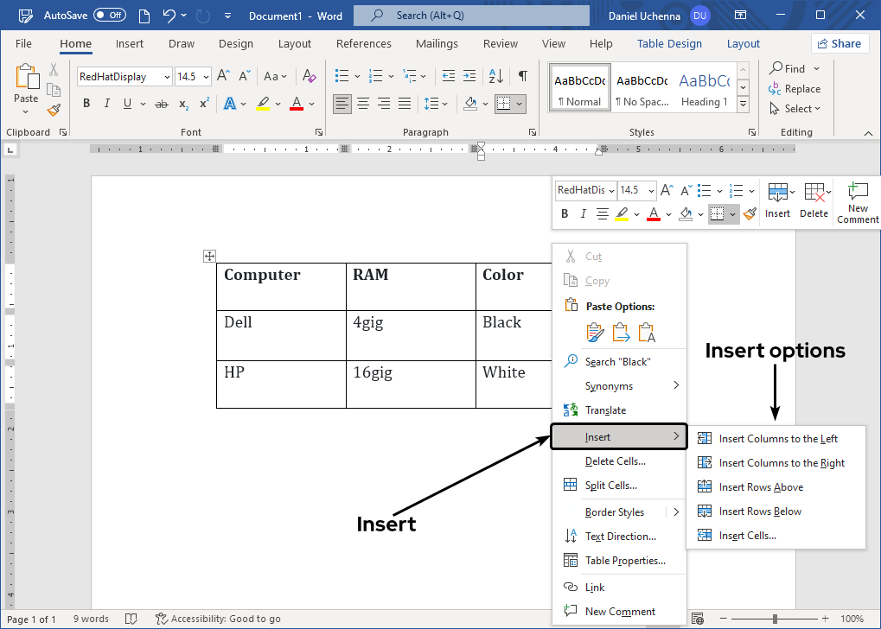Toggle Bold in the ribbon Font group
This screenshot has width=881, height=629.
point(86,104)
